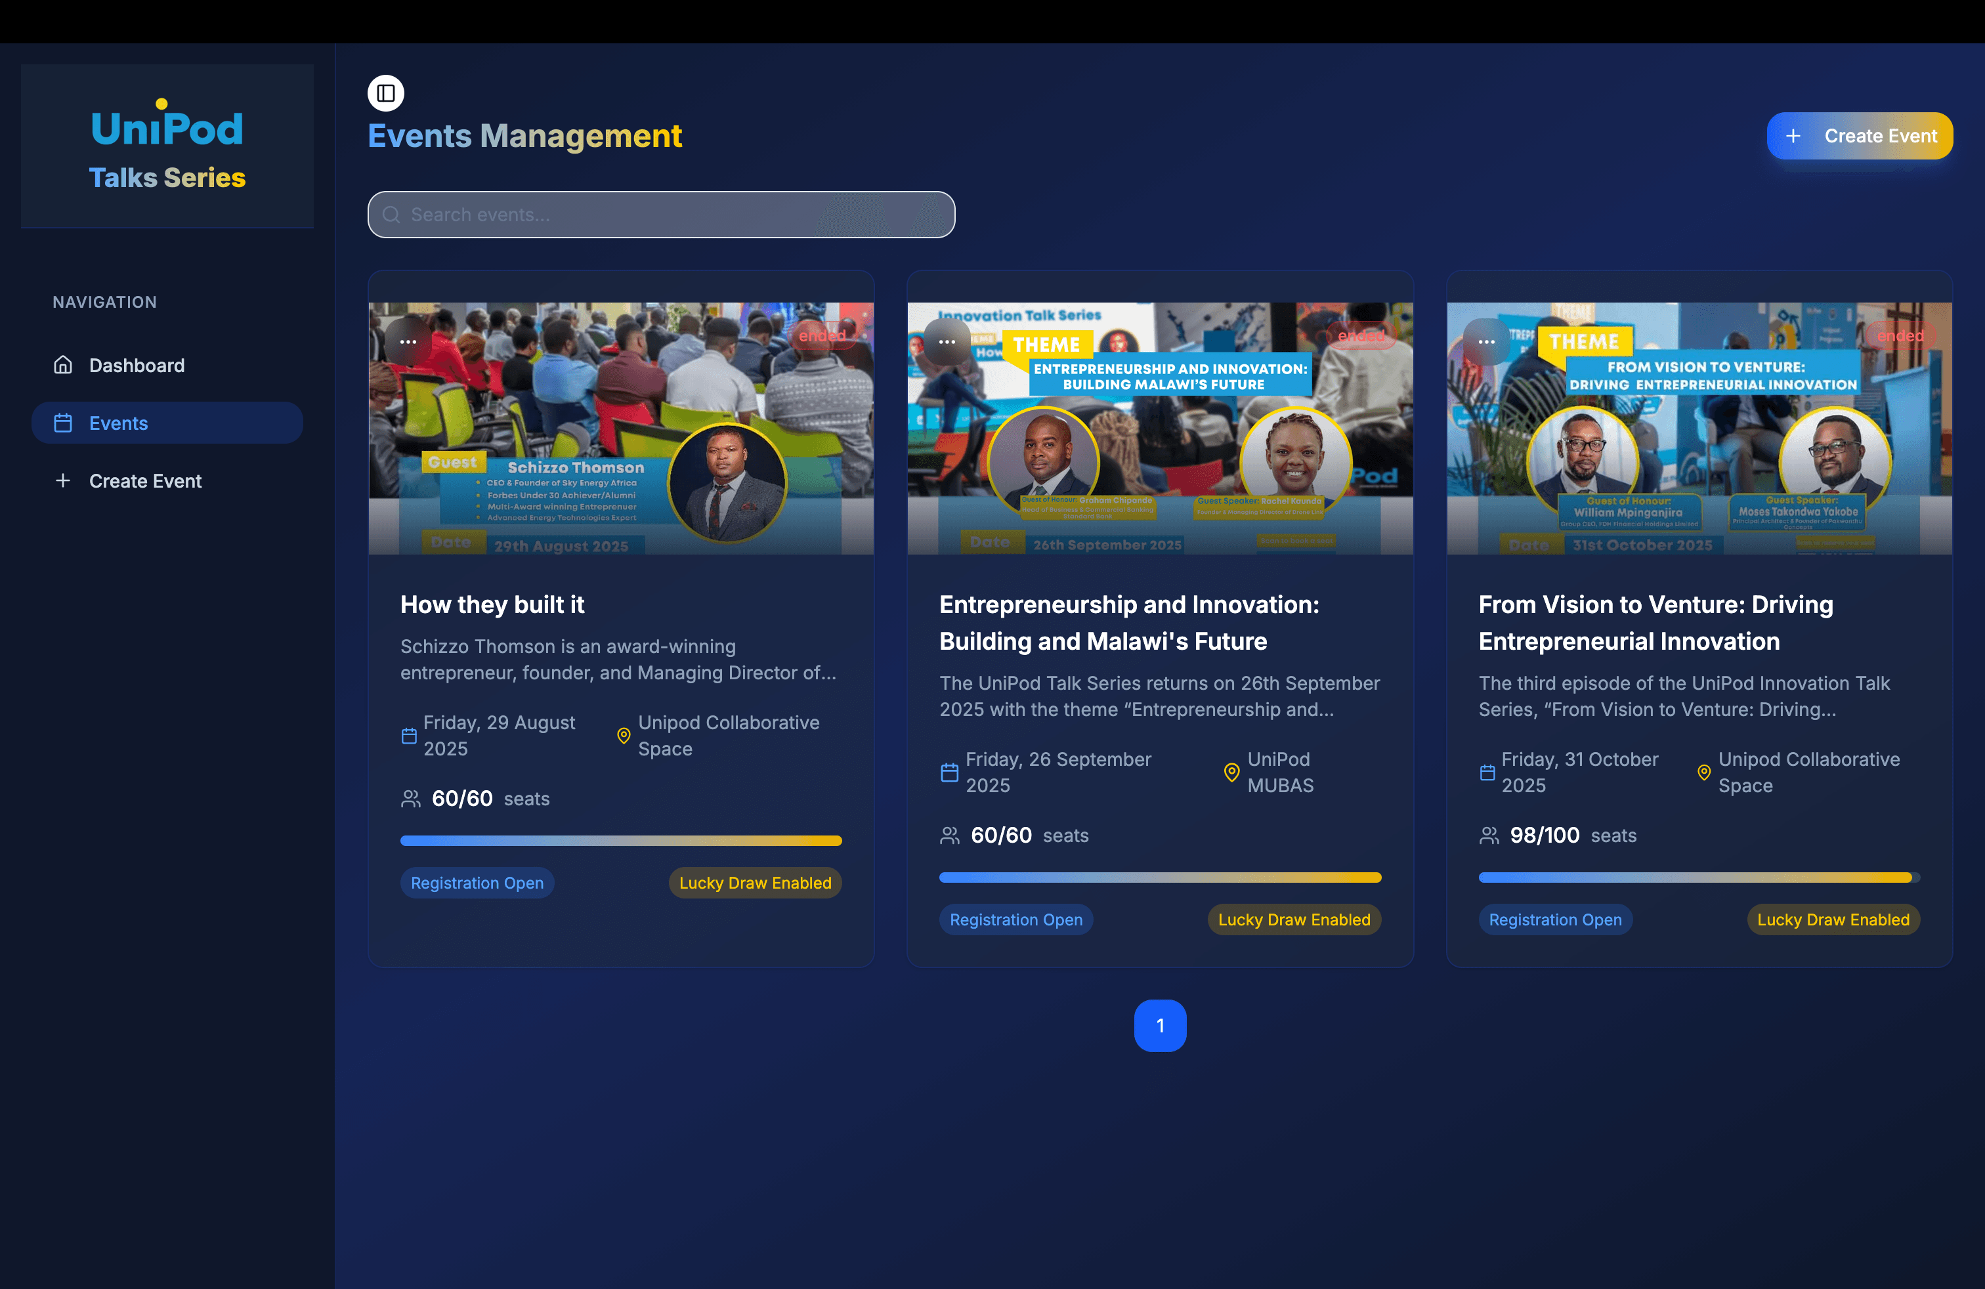Click calendar icon next to Friday, 26 September
1985x1289 pixels.
949,772
